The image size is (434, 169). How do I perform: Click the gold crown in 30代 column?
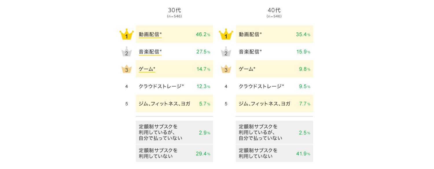point(126,35)
